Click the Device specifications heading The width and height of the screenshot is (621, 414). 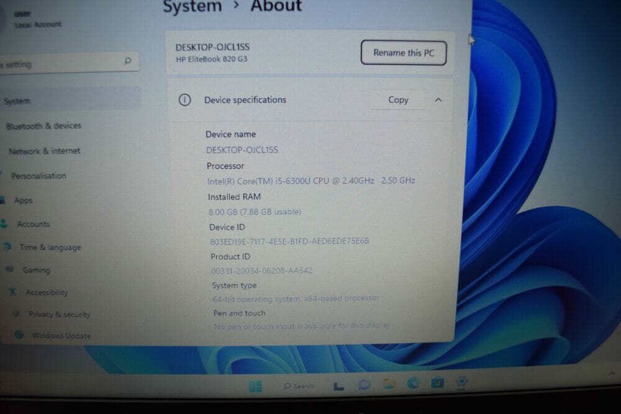(x=245, y=100)
